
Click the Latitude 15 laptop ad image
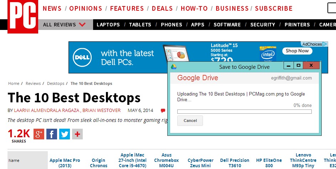click(176, 53)
